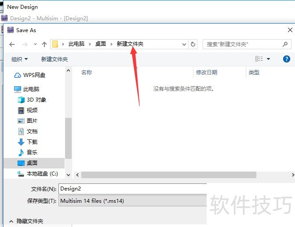Go up one folder level with up arrow

tap(44, 44)
